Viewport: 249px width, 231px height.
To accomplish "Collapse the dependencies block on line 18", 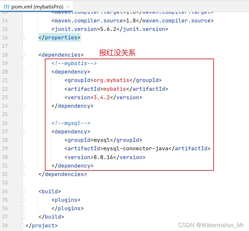I will point(22,55).
